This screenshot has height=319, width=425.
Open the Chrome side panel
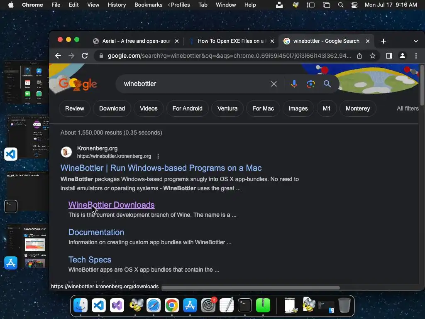(x=389, y=56)
